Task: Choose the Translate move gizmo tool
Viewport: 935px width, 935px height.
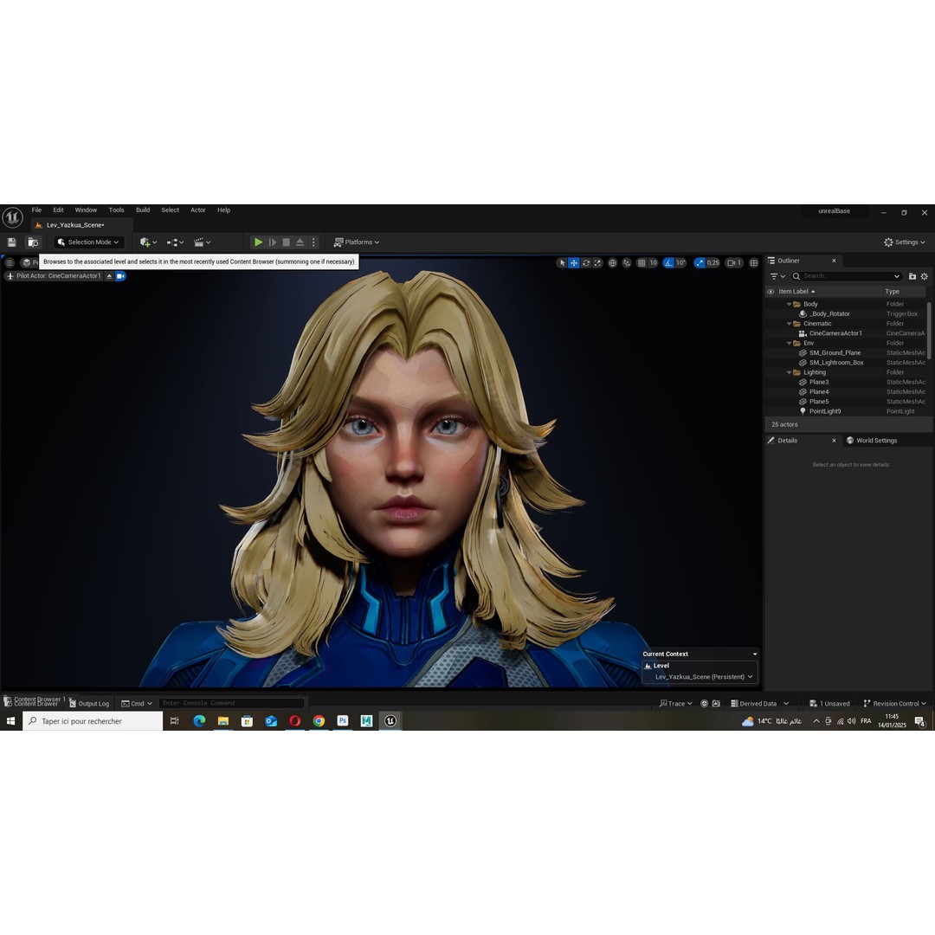Action: coord(574,263)
